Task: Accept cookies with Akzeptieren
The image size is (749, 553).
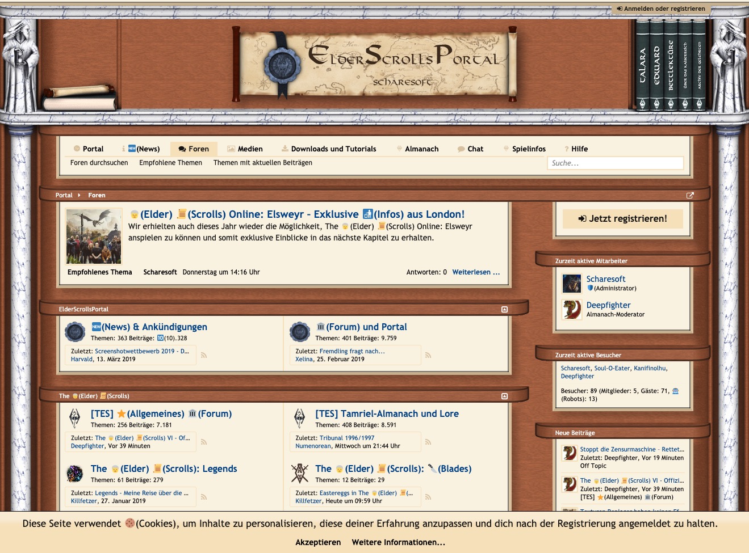Action: point(318,542)
